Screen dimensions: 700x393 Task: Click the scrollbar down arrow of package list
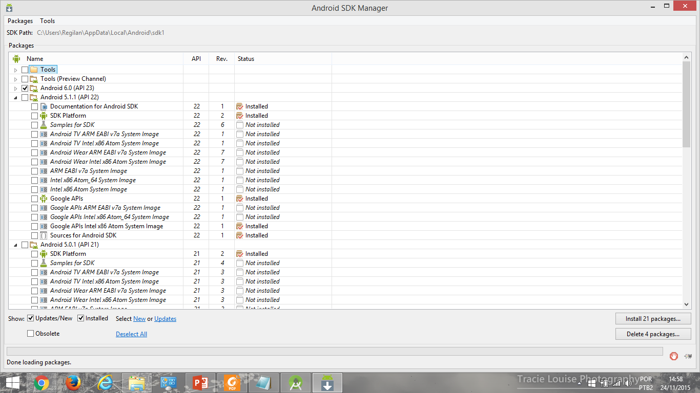pyautogui.click(x=687, y=304)
